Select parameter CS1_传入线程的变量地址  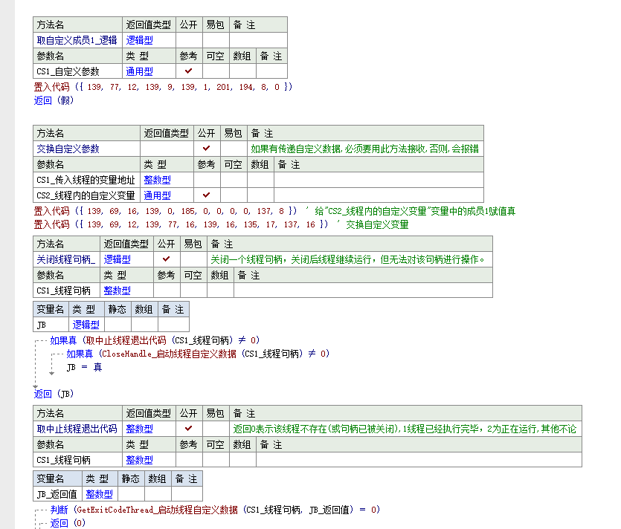click(86, 180)
